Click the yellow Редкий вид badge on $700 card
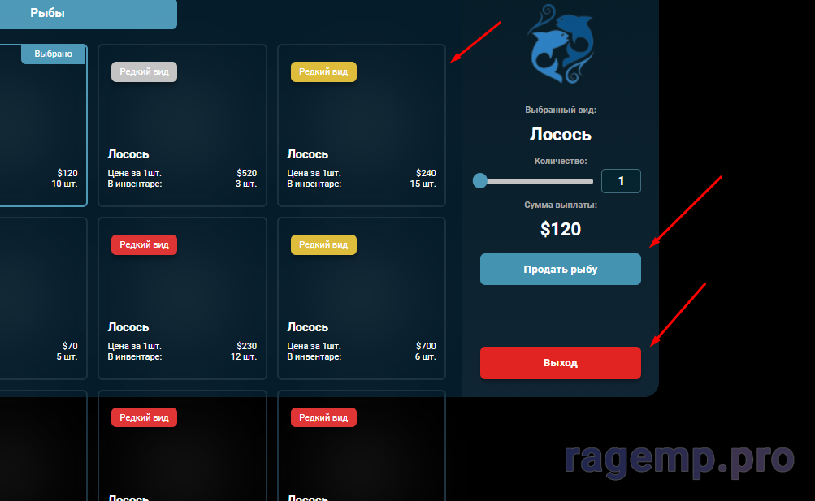This screenshot has height=501, width=815. (x=323, y=244)
